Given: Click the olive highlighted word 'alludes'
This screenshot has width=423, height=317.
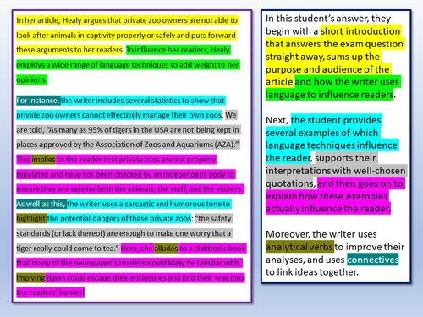Looking at the screenshot, I should coord(166,249).
